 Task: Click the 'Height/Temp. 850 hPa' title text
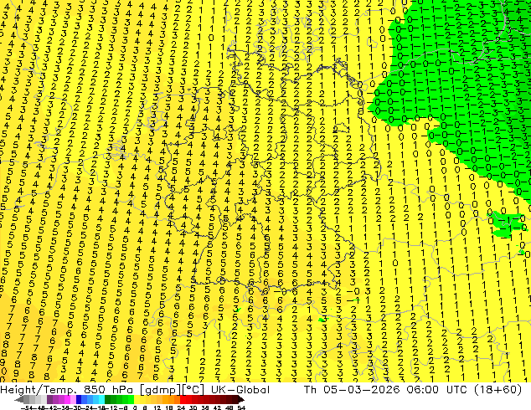point(68,390)
